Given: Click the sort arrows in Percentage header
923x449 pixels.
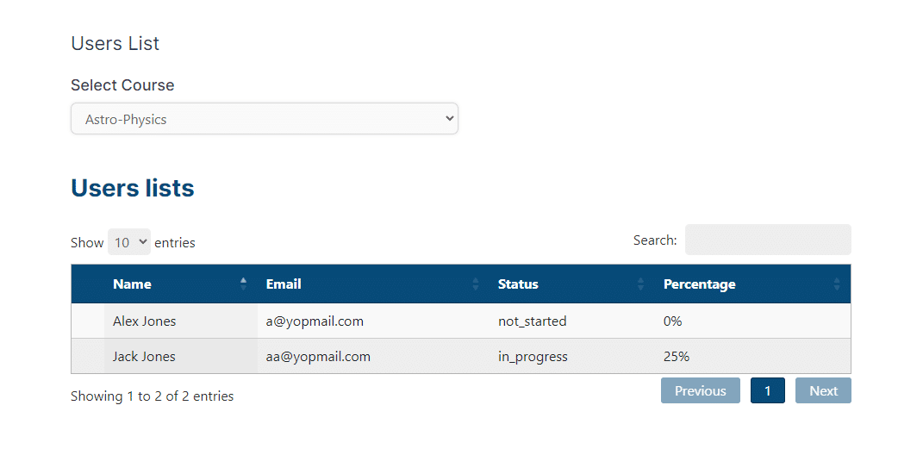Looking at the screenshot, I should (837, 284).
